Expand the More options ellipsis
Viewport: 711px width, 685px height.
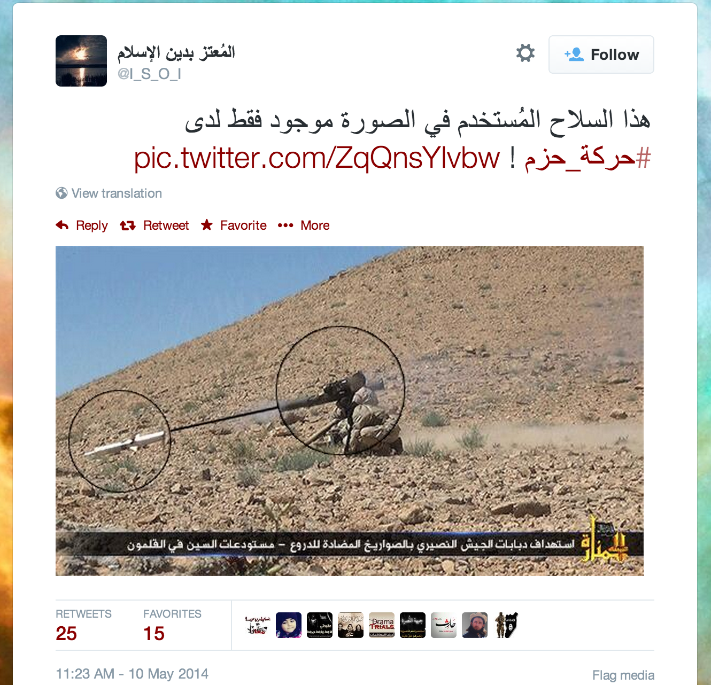point(285,225)
